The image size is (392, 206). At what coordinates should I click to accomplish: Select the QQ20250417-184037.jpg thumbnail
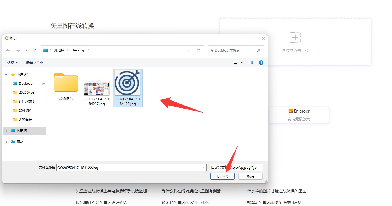pos(96,88)
